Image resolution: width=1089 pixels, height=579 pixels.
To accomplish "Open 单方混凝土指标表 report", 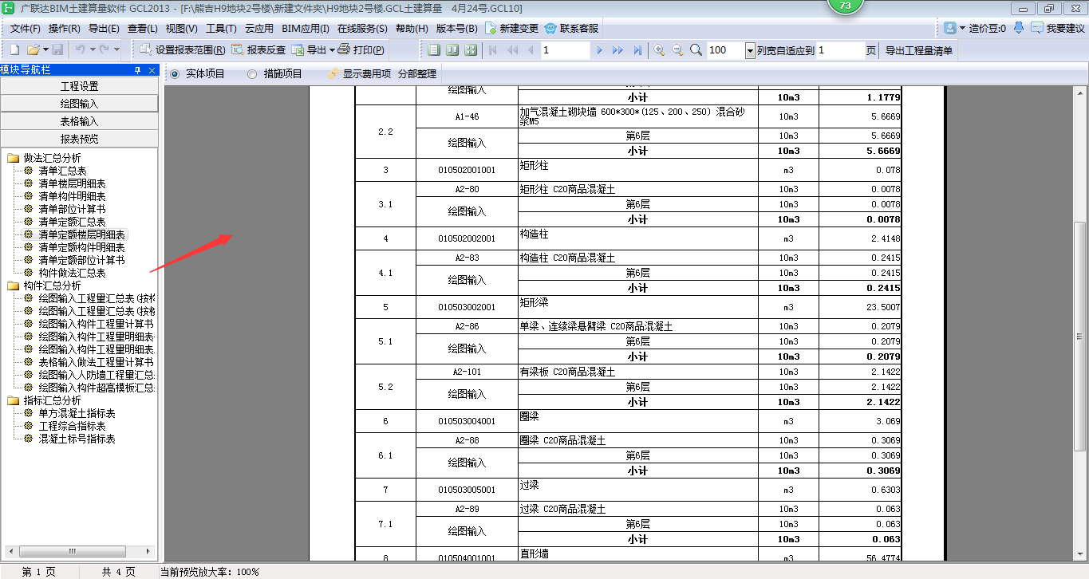I will tap(77, 413).
